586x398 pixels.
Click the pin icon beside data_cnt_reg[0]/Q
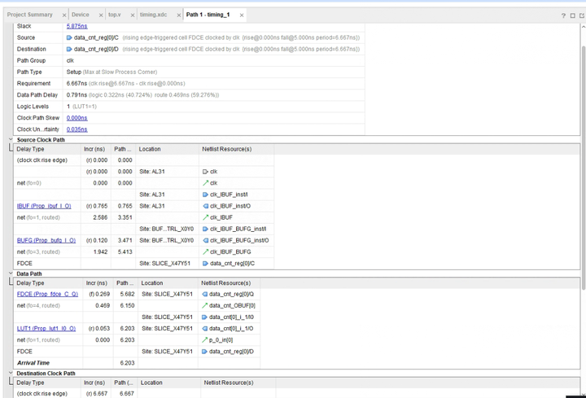(204, 295)
